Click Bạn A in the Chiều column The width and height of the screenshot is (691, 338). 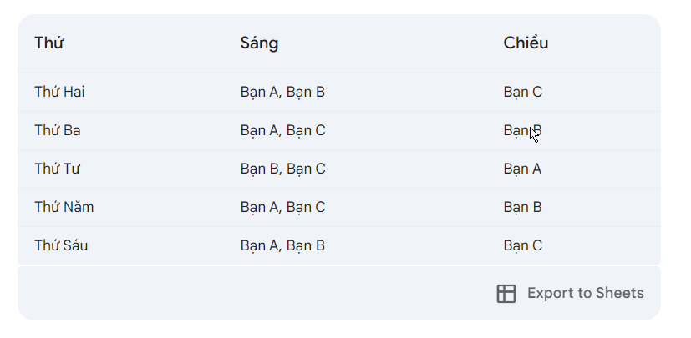point(522,169)
